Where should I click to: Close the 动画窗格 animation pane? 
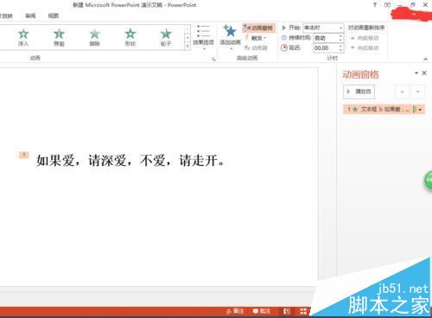tap(424, 73)
